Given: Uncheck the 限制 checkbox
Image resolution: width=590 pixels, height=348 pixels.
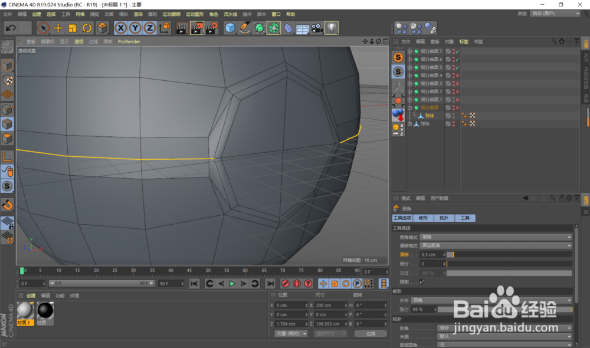Looking at the screenshot, I should click(422, 281).
